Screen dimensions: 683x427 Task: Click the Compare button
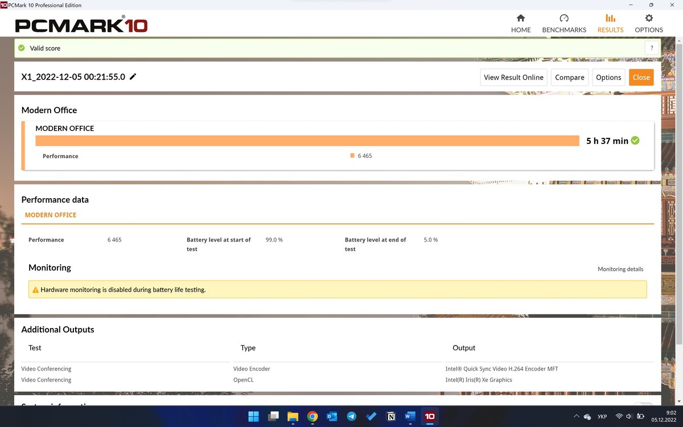570,77
